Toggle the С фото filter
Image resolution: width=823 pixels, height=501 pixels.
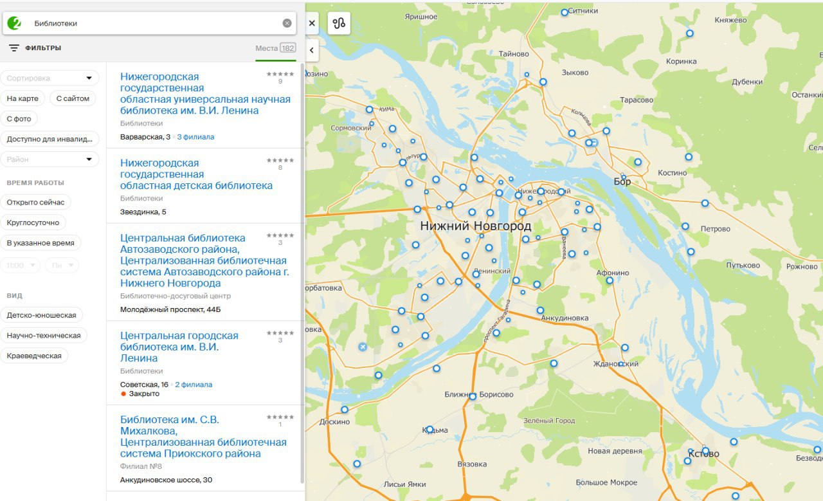(x=19, y=119)
